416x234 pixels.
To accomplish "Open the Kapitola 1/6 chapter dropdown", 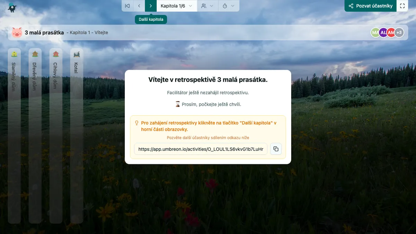I will (x=177, y=6).
